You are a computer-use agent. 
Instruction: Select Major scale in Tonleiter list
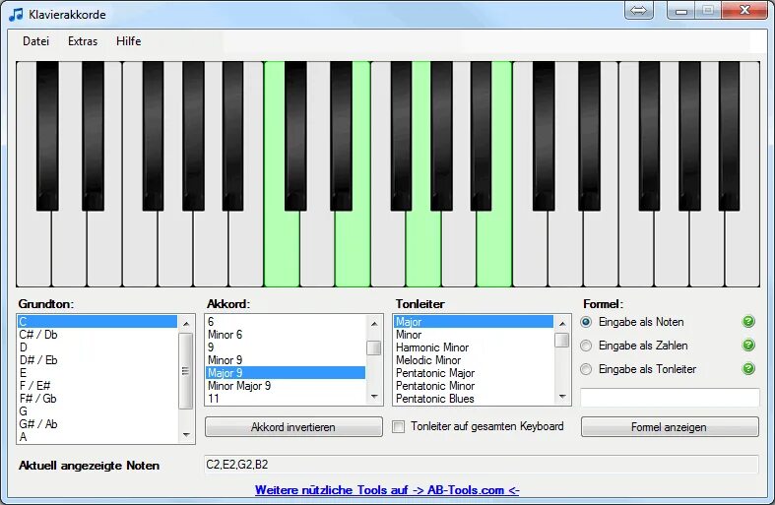[x=474, y=322]
